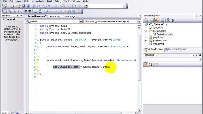Collapse the Button1_Click method outline
Image resolution: width=203 pixels, height=114 pixels.
tap(38, 60)
